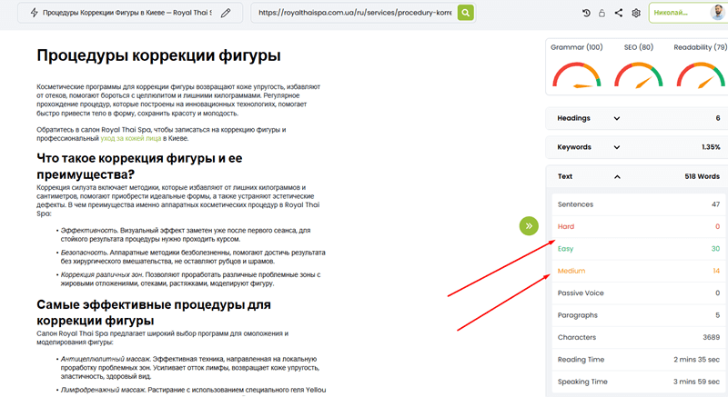Image resolution: width=728 pixels, height=397 pixels.
Task: Click the 1.35% keyword density value
Action: pyautogui.click(x=711, y=147)
